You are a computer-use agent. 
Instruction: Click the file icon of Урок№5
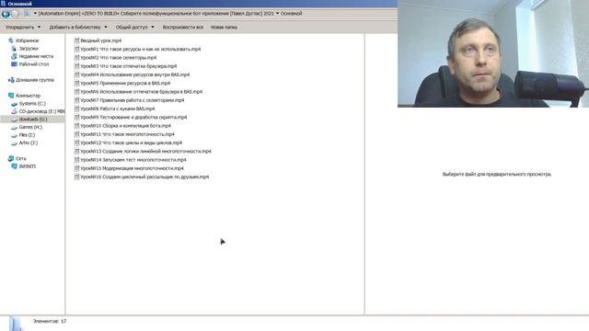pyautogui.click(x=76, y=83)
